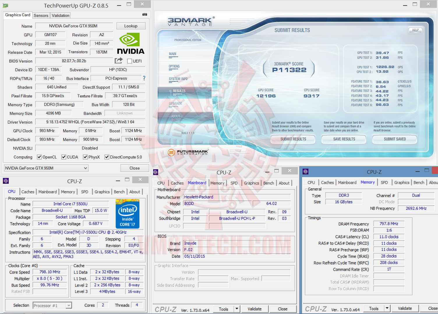Viewport: 438px width, 314px height.
Task: Click the GPU name field 'NVIDIA GeForce GTX 950M'
Action: point(74,26)
